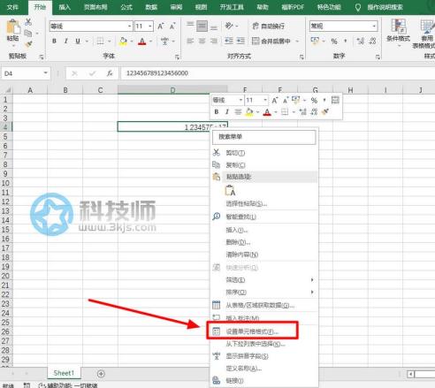Toggle Center horizontal alignment in the ribbon
Viewport: 435px width, 388px height.
[x=202, y=41]
